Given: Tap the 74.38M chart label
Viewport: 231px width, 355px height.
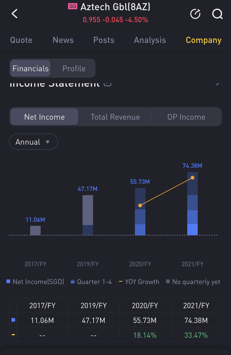Looking at the screenshot, I should [192, 166].
